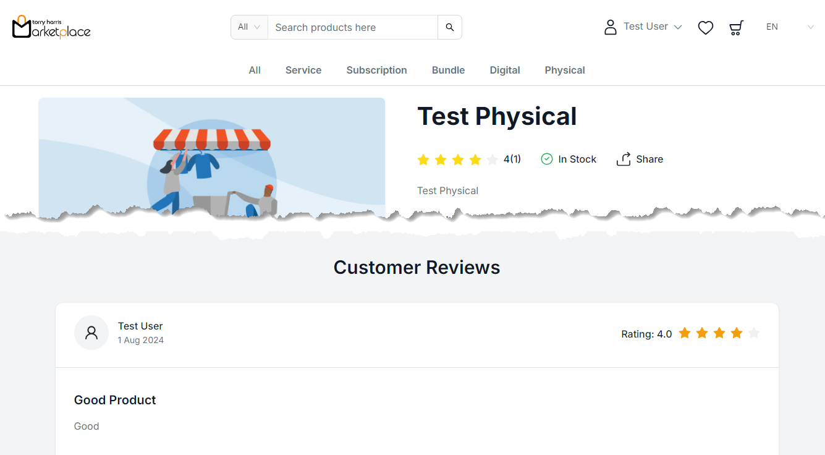Screen dimensions: 825x455
Task: Click the search magnifier button
Action: (x=449, y=27)
